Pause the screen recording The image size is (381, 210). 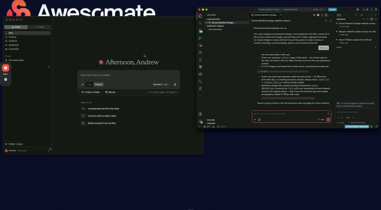(6, 79)
